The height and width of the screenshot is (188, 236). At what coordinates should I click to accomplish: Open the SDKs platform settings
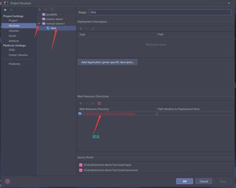[12, 50]
